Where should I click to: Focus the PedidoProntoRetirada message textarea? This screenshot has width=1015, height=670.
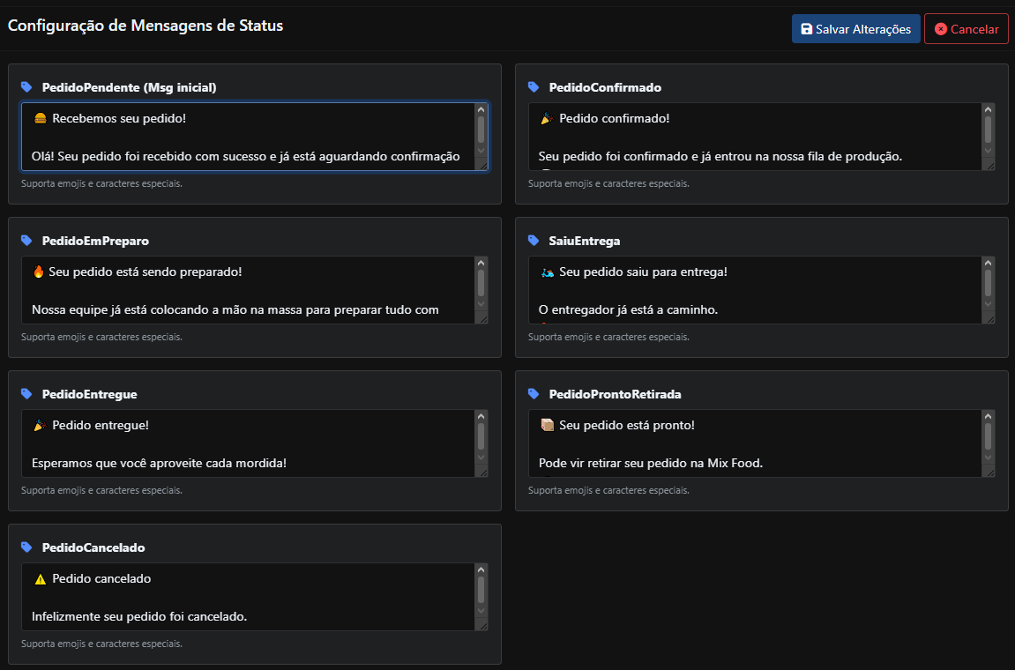[x=761, y=443]
